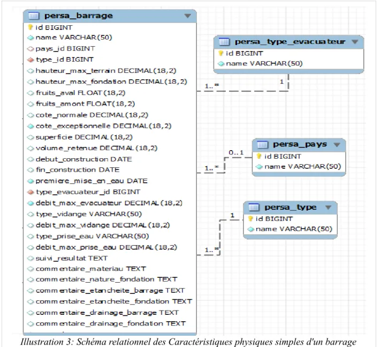Screen dimensions: 381x347
Task: Click the red foreign key diamond beside type_id
Action: click(31, 60)
